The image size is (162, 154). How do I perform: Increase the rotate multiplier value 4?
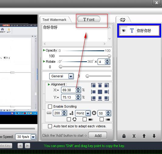click(x=107, y=61)
